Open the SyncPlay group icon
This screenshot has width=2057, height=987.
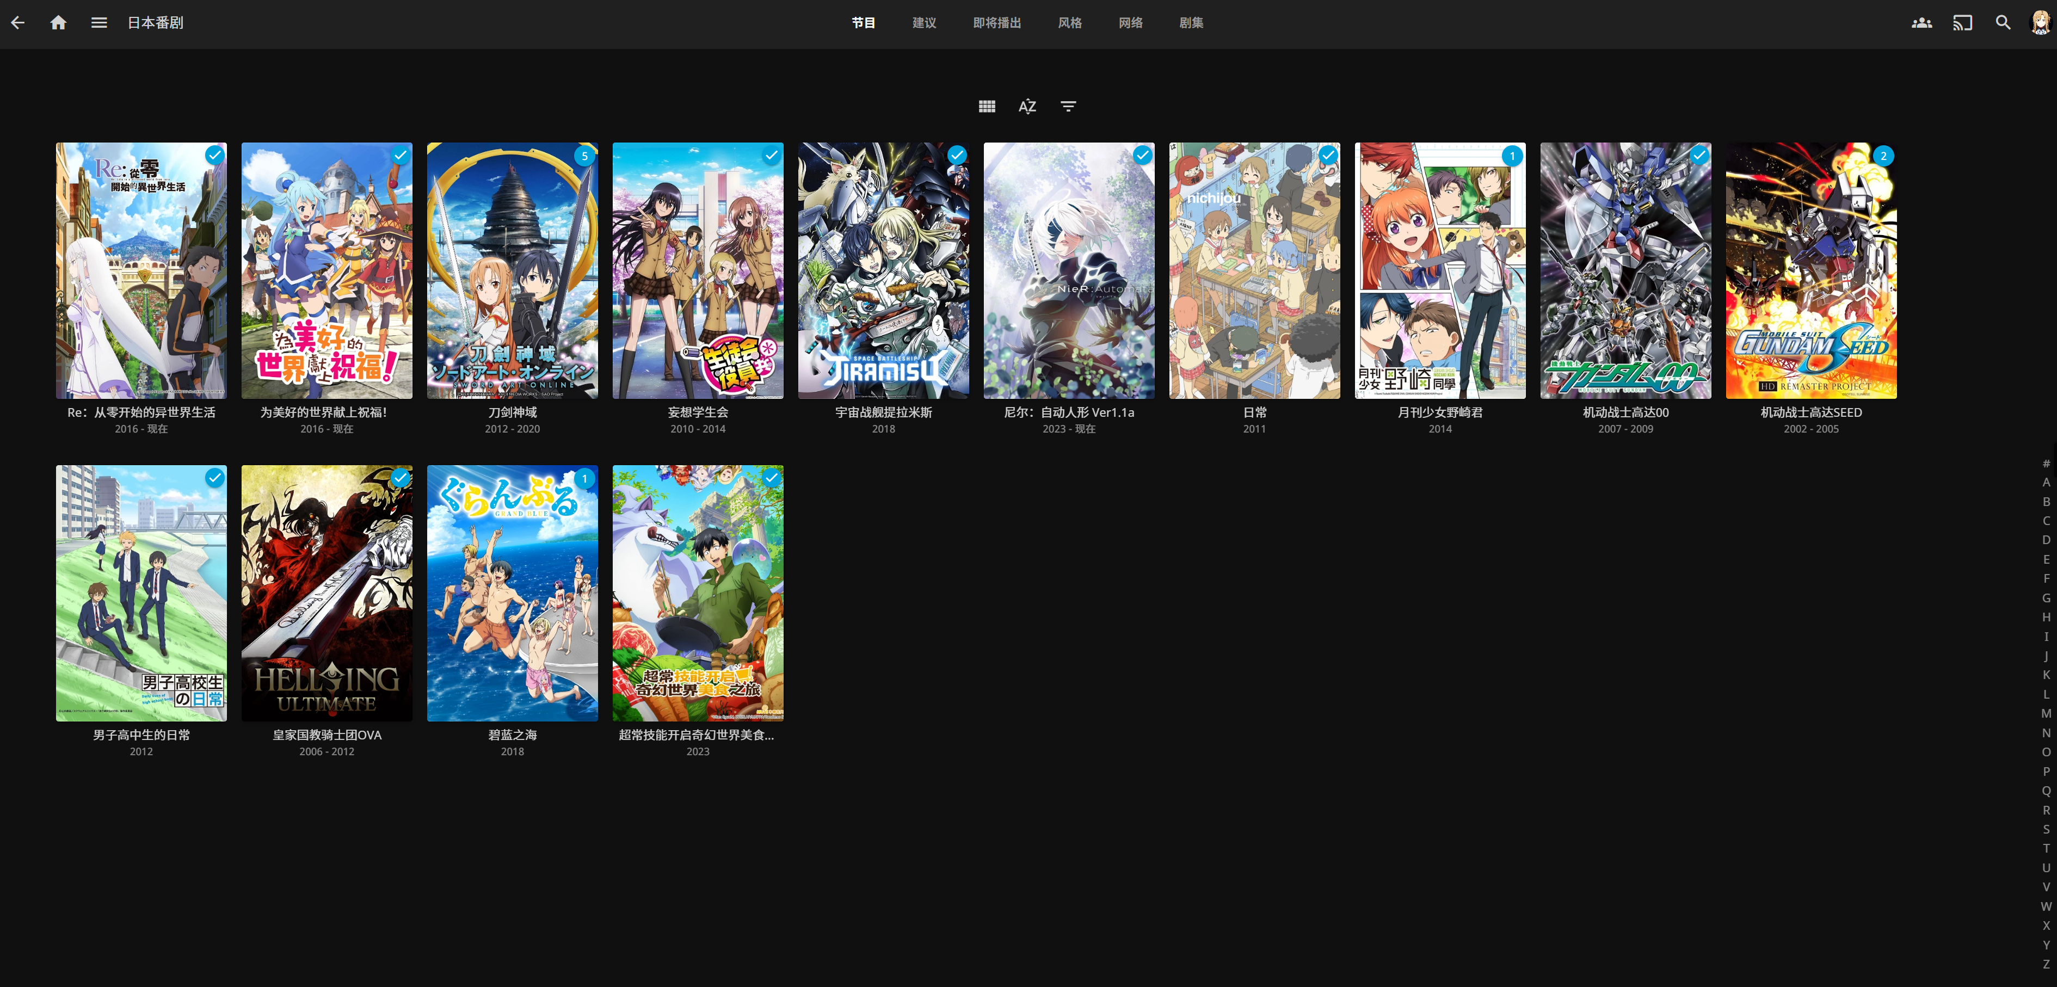point(1921,22)
